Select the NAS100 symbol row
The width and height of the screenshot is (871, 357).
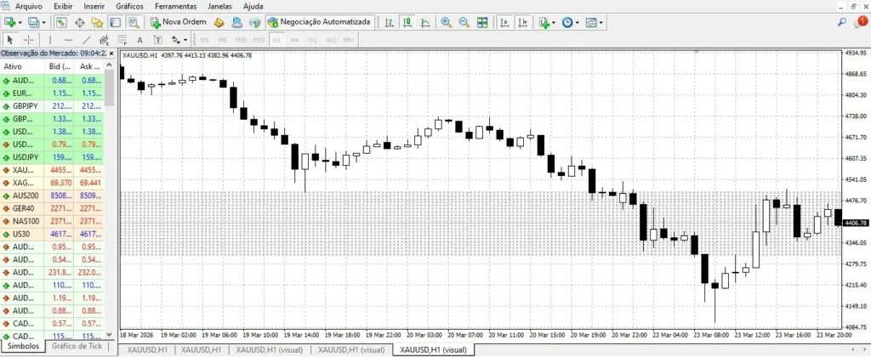coord(52,221)
